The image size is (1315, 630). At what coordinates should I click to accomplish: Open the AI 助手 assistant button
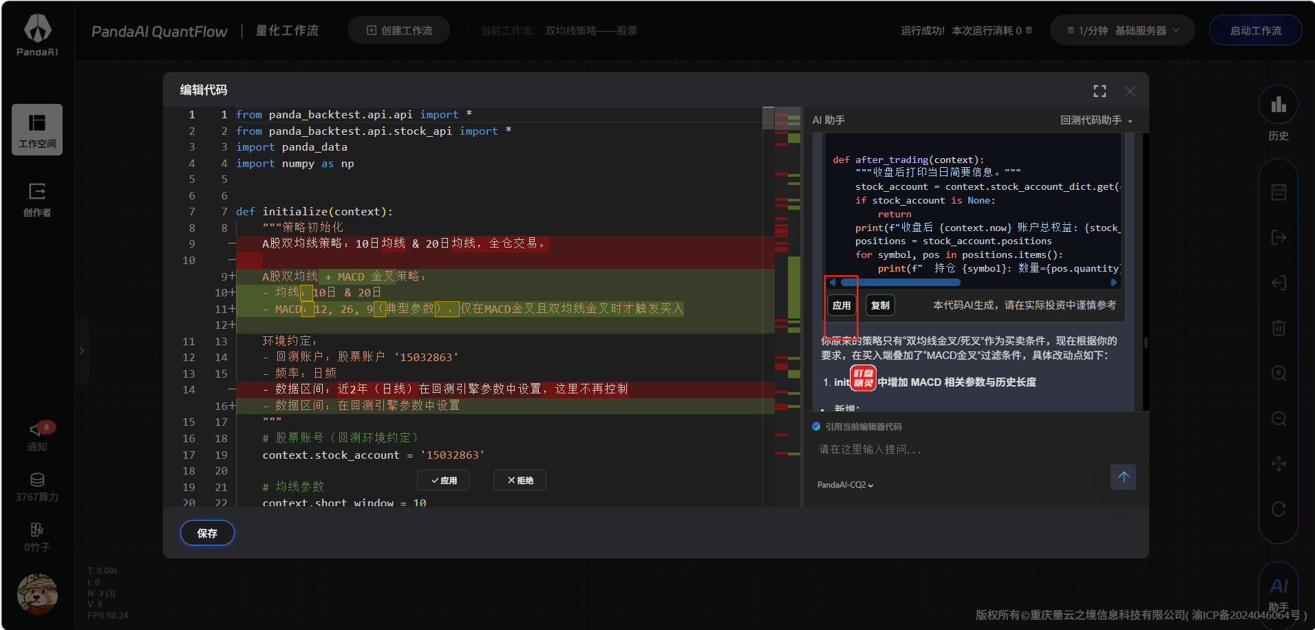tap(1279, 594)
